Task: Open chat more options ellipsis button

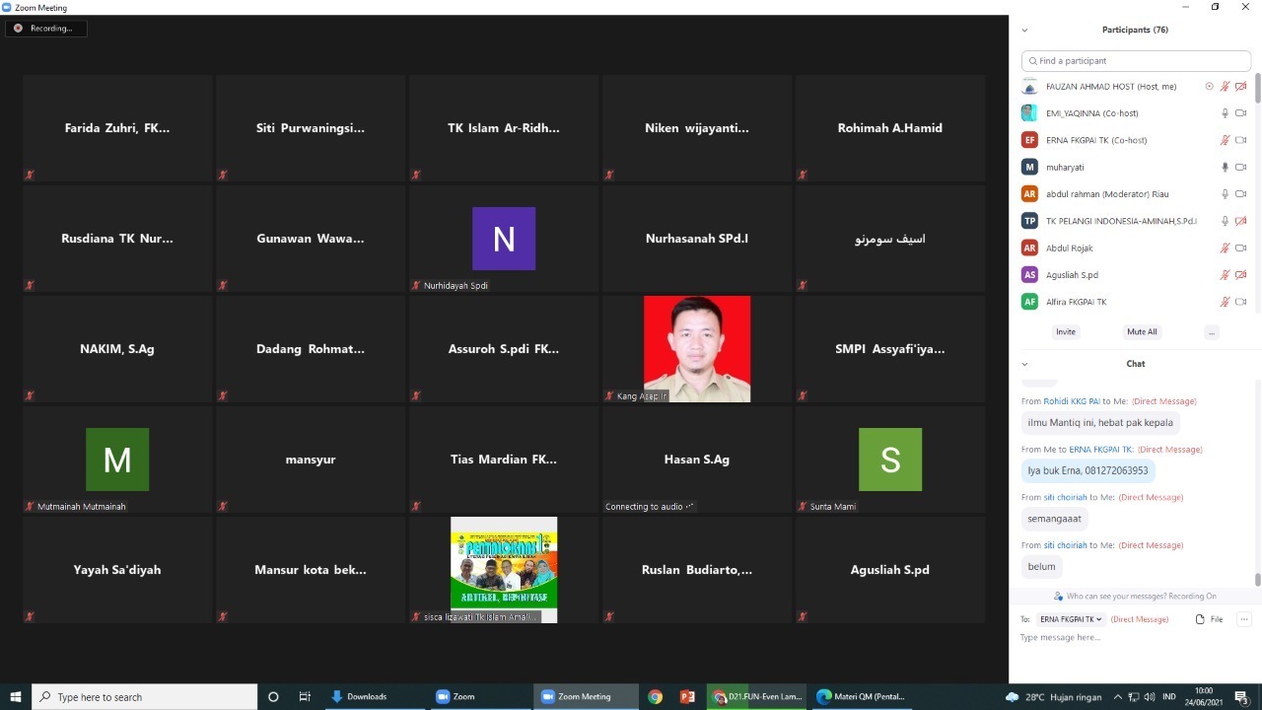Action: click(1243, 619)
